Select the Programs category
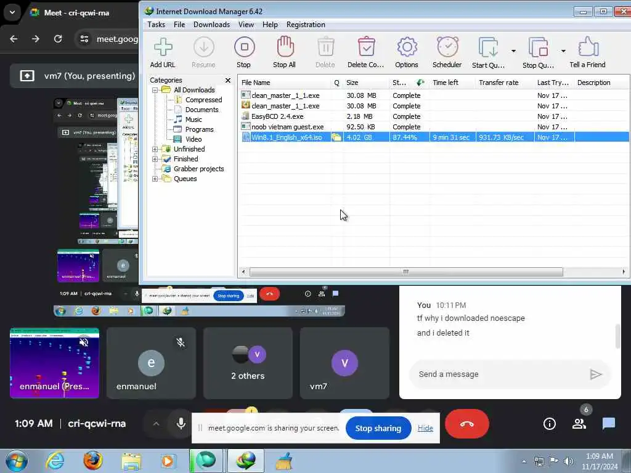 tap(199, 129)
